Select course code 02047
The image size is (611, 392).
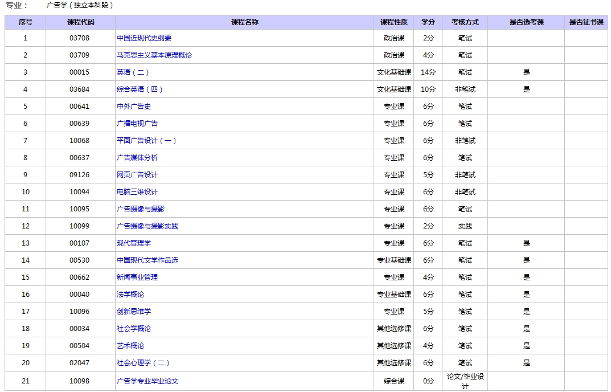pyautogui.click(x=80, y=363)
